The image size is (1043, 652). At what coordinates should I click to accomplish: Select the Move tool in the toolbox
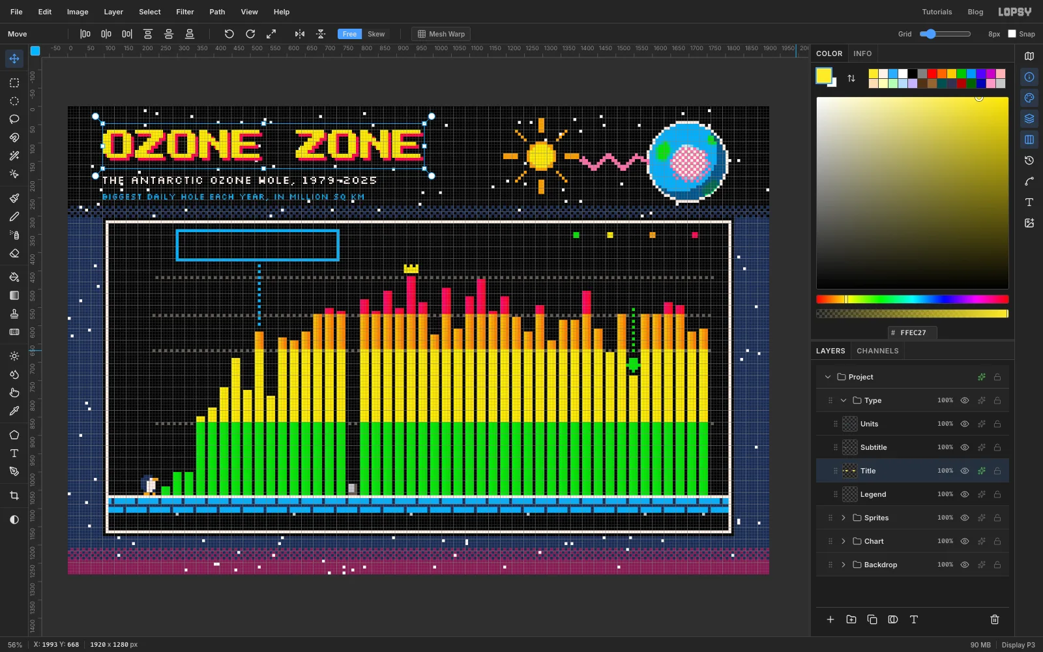[x=14, y=59]
